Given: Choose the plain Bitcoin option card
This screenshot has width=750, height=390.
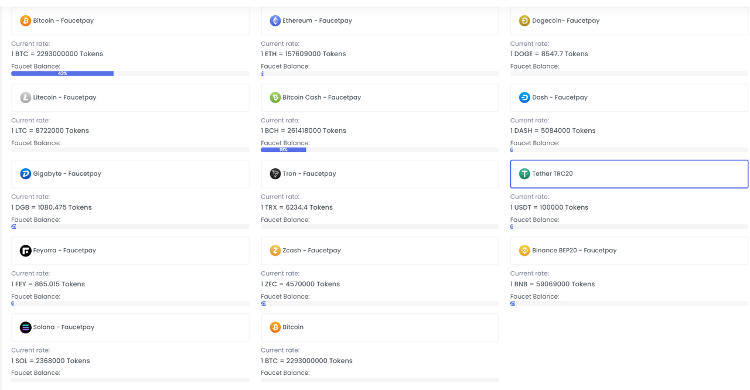Looking at the screenshot, I should click(380, 327).
